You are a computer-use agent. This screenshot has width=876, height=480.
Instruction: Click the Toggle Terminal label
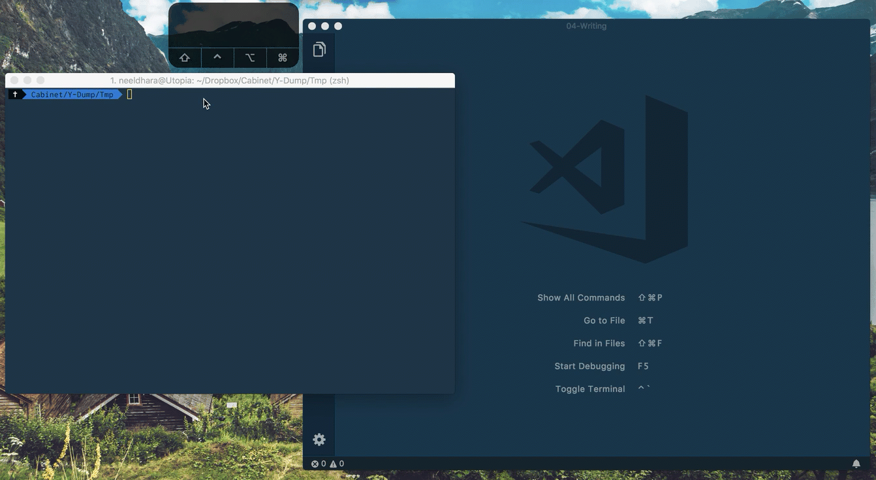[590, 389]
